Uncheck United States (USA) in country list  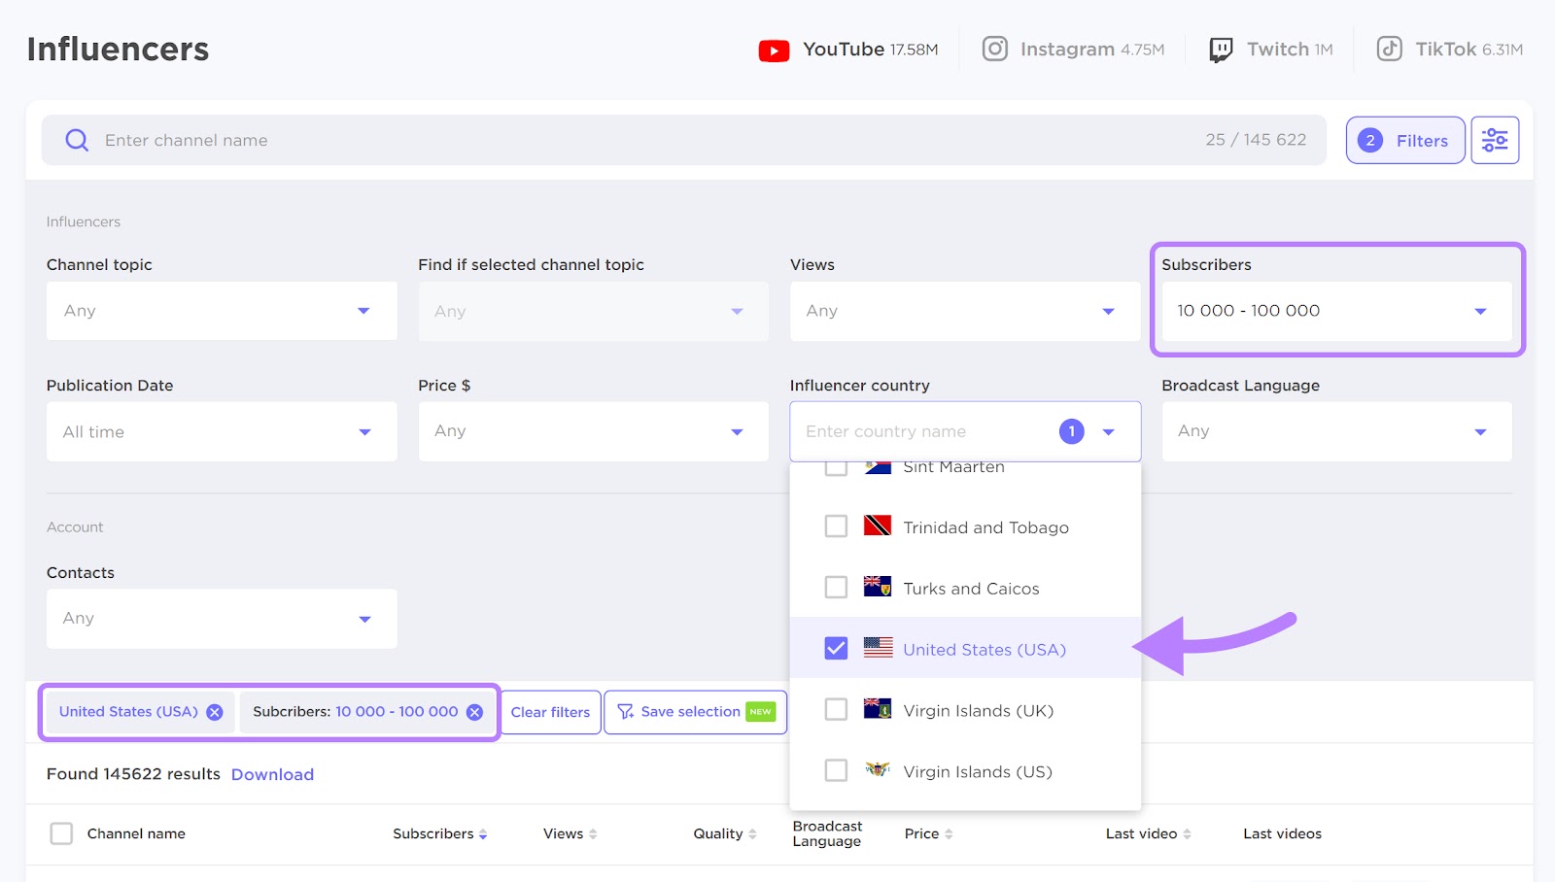tap(835, 648)
